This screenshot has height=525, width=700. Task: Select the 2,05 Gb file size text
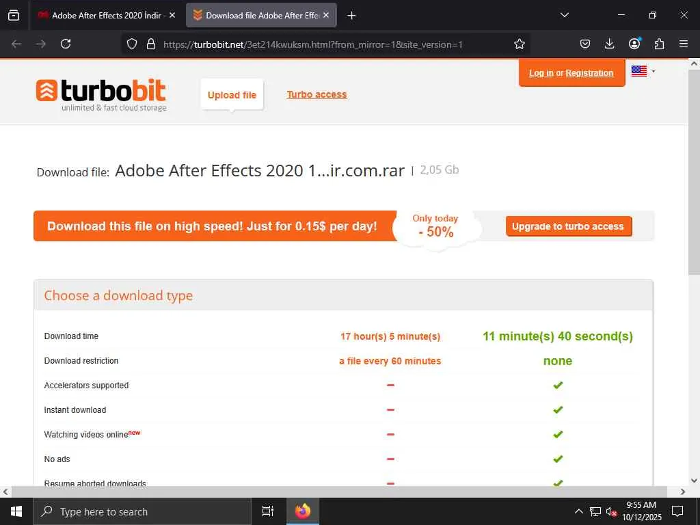pyautogui.click(x=440, y=170)
